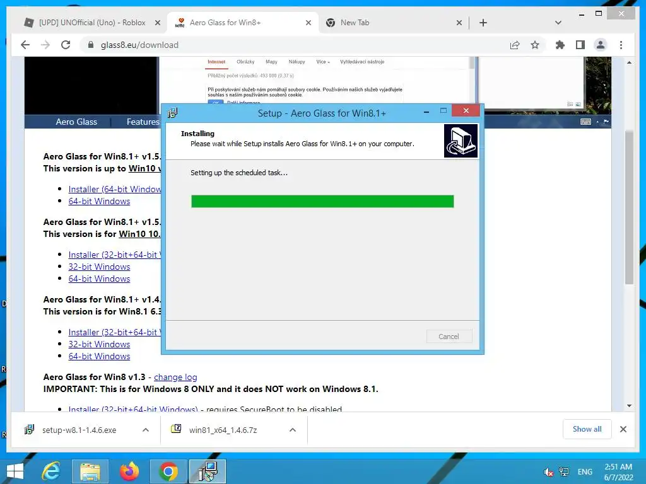The height and width of the screenshot is (484, 646).
Task: Click 64-bit Windows link under v1.4 version
Action: tap(99, 355)
